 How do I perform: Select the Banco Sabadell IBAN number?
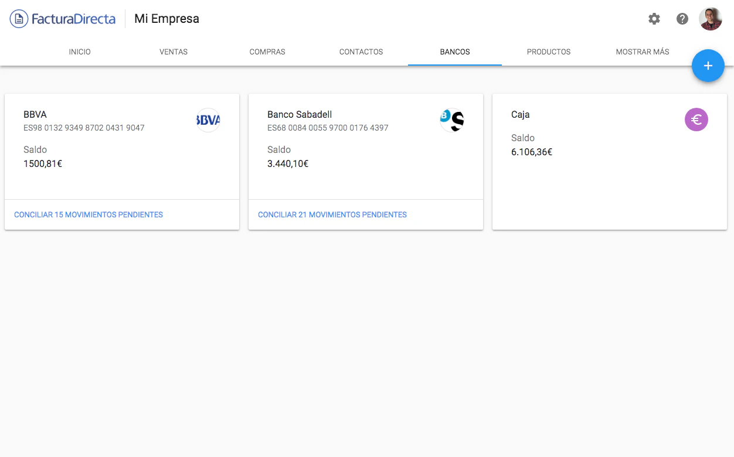[328, 128]
